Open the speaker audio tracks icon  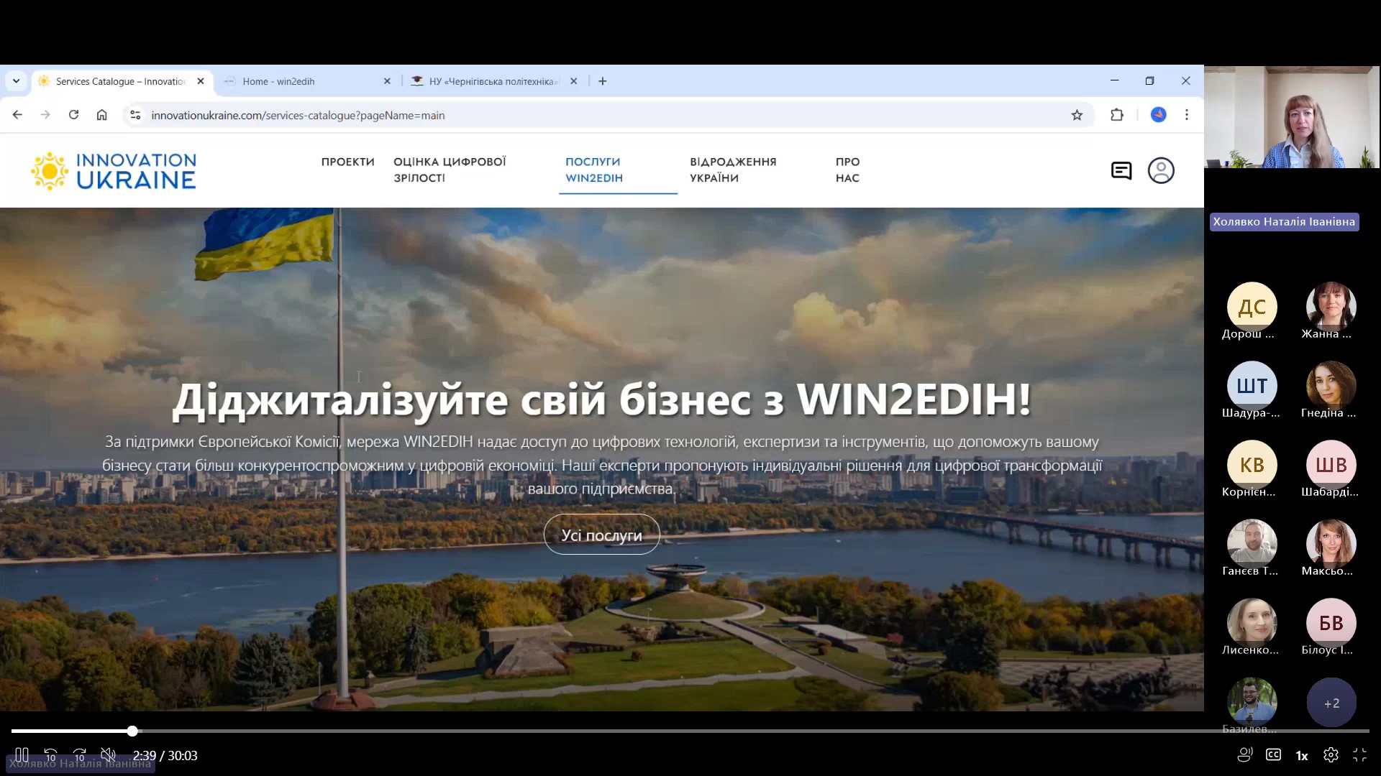pyautogui.click(x=1244, y=755)
